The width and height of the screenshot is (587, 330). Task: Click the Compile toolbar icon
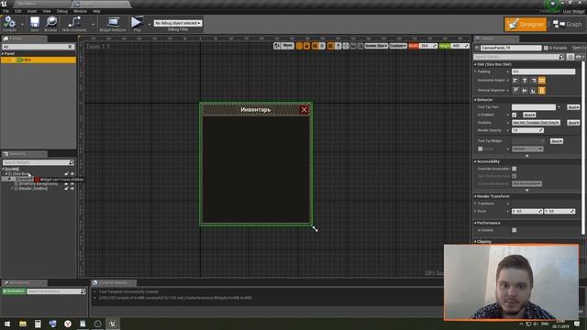tap(9, 24)
